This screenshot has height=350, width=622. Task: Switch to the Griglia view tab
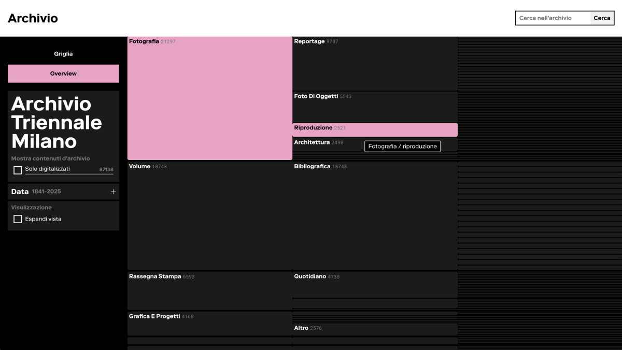(x=63, y=54)
